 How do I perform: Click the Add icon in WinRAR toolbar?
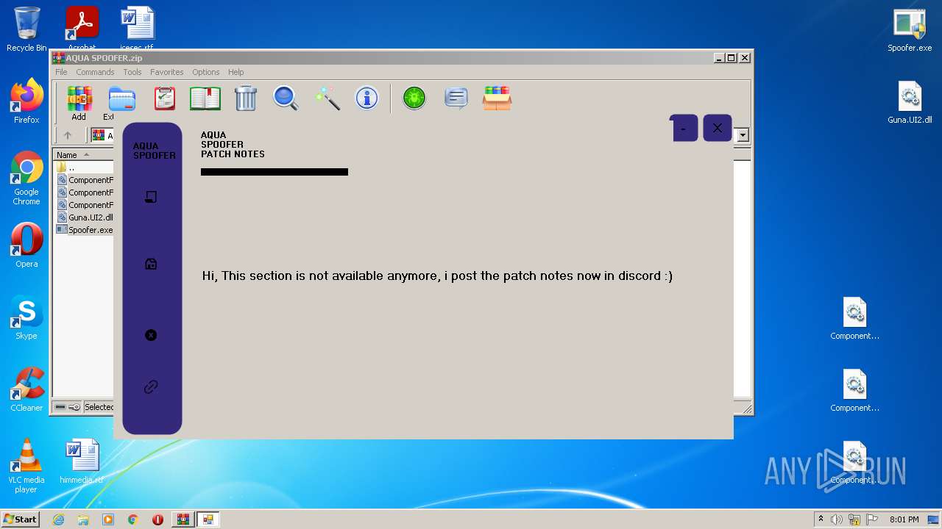[79, 98]
